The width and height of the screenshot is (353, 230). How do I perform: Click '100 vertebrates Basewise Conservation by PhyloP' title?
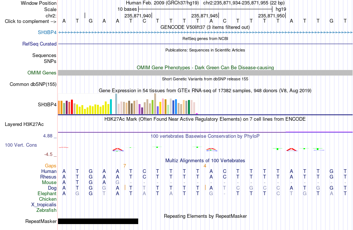pos(205,136)
